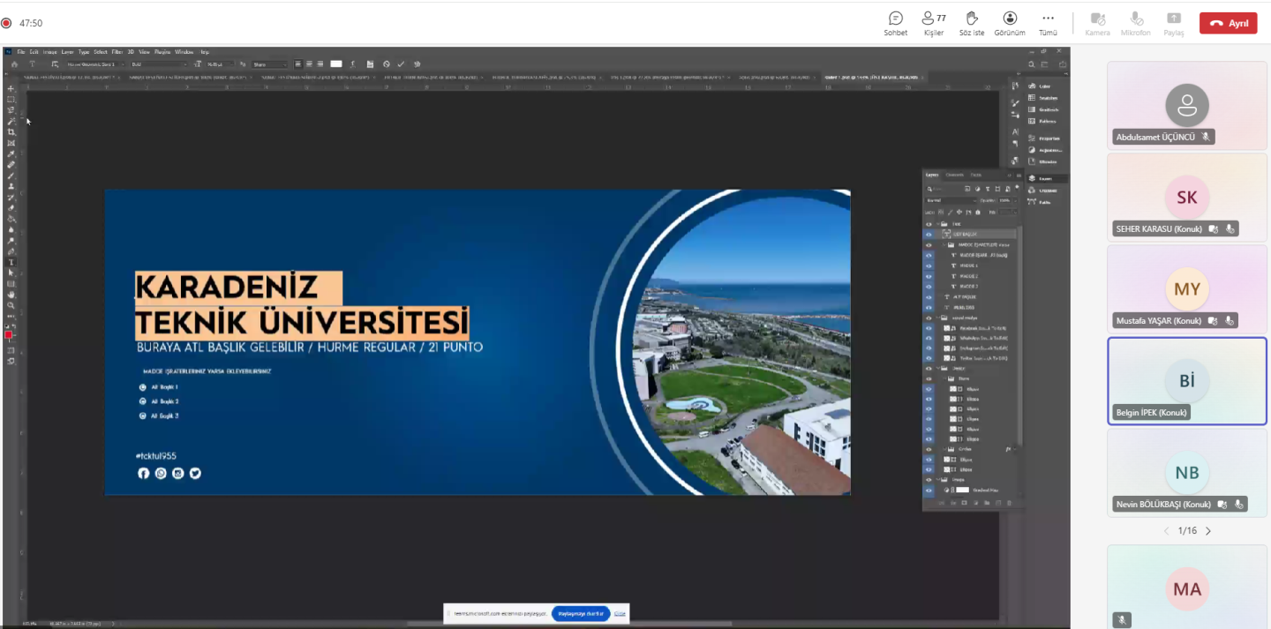Select the Move tool in Photoshop
The height and width of the screenshot is (629, 1271).
[11, 89]
